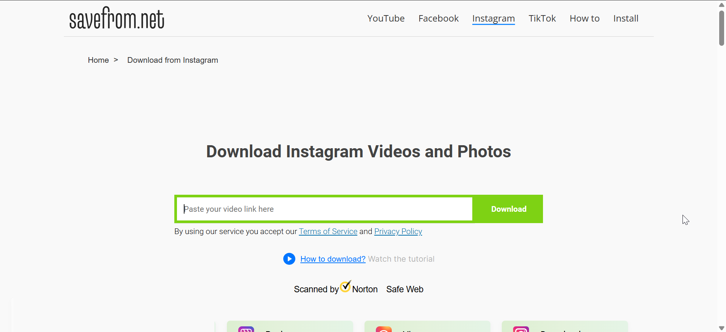Open the Terms of Service link
Screen dimensions: 726x332
click(328, 231)
